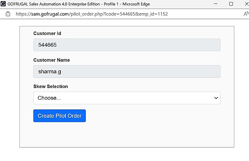Image resolution: width=249 pixels, height=161 pixels.
Task: Open the Skew Selection dropdown
Action: [x=127, y=98]
